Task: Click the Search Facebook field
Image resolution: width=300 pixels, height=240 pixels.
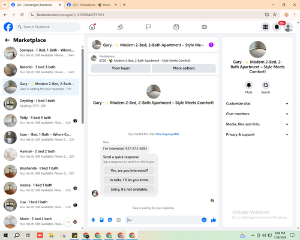Action: 48,27
